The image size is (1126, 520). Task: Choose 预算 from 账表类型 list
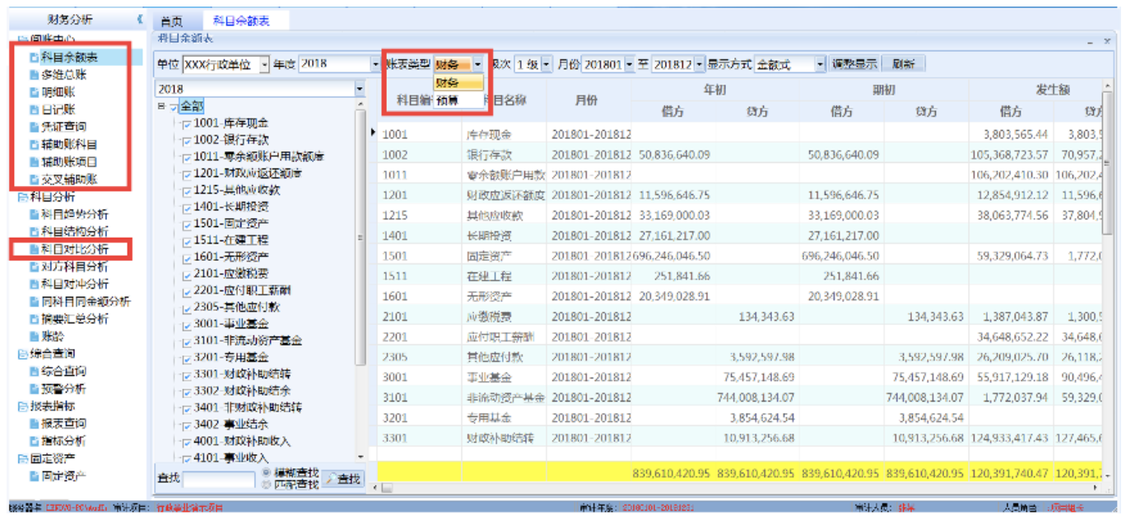pos(449,100)
